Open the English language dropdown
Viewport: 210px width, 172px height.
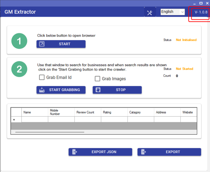pyautogui.click(x=173, y=12)
